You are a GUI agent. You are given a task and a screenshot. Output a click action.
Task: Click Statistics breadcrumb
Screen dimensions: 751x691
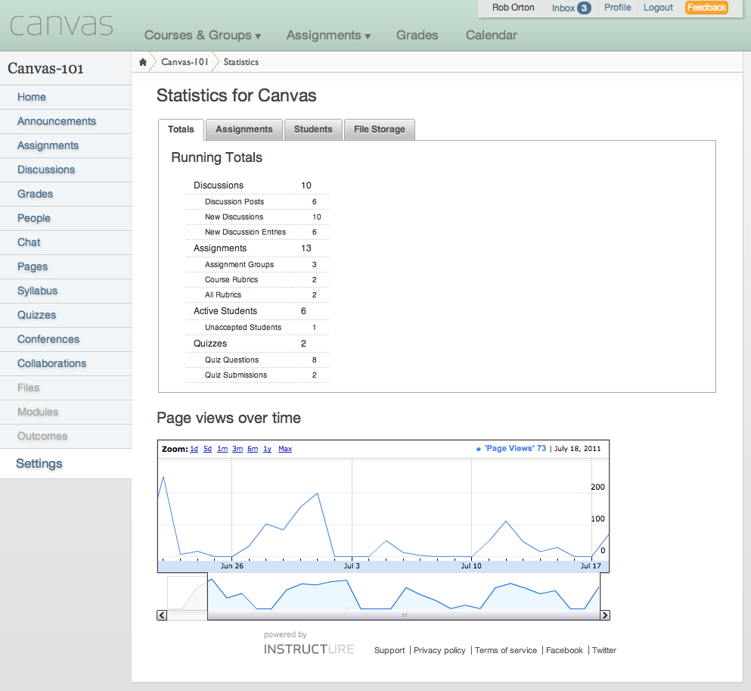(241, 62)
